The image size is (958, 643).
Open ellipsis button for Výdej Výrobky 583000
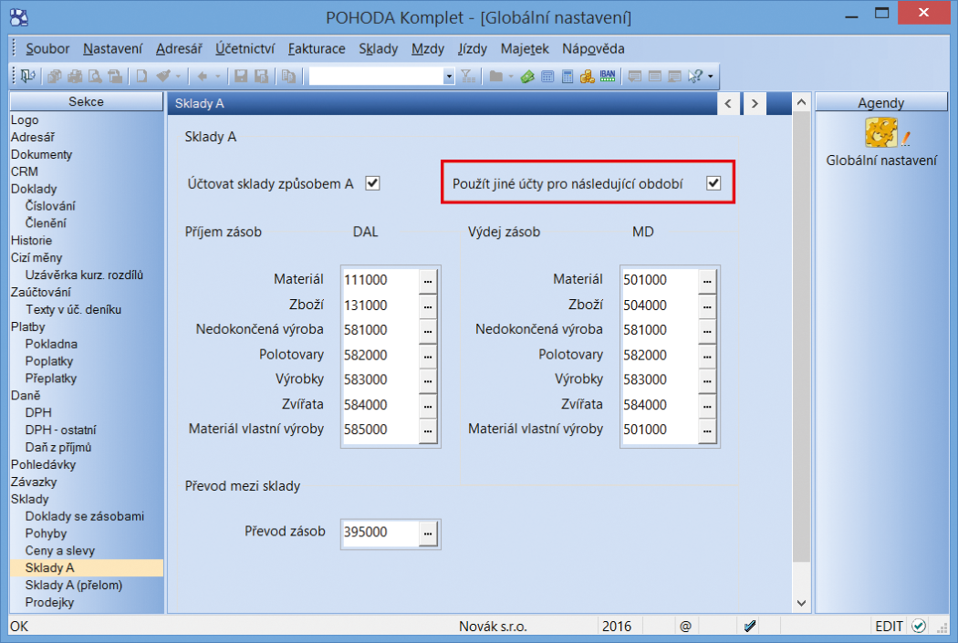pos(707,379)
